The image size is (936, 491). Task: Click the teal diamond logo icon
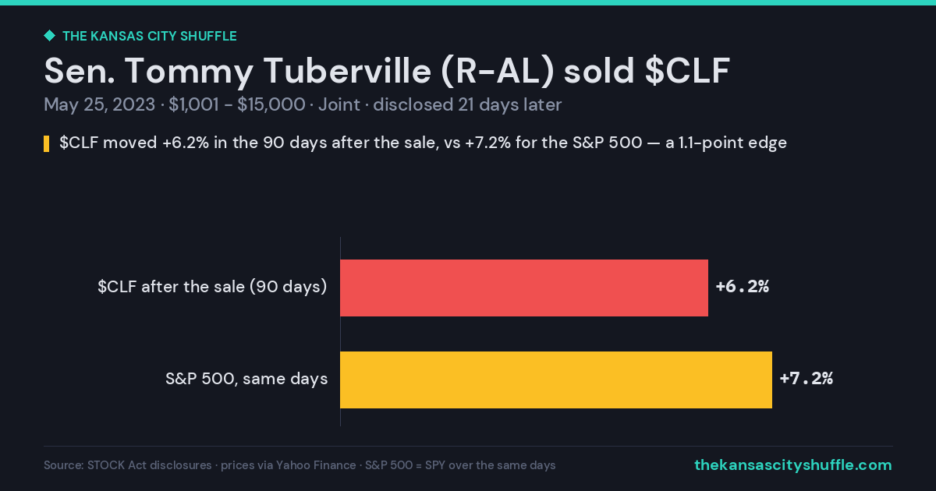pyautogui.click(x=49, y=36)
